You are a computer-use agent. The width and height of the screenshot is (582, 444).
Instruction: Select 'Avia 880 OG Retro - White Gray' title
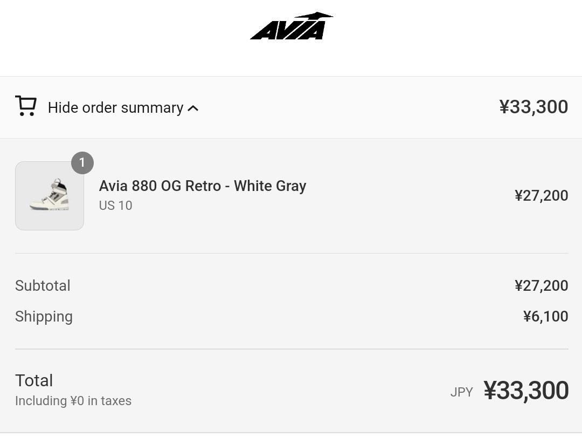pos(203,186)
